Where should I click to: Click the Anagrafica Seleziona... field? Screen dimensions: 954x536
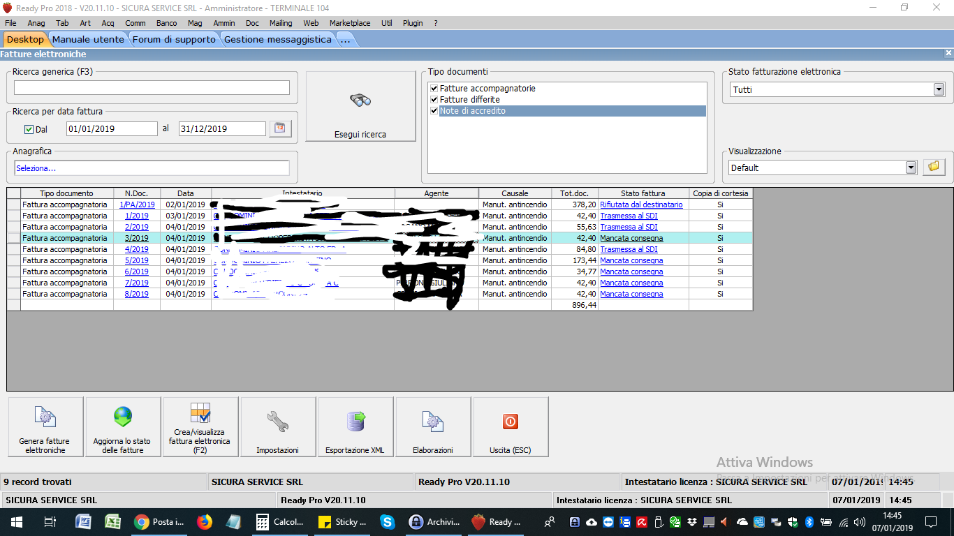[x=152, y=168]
